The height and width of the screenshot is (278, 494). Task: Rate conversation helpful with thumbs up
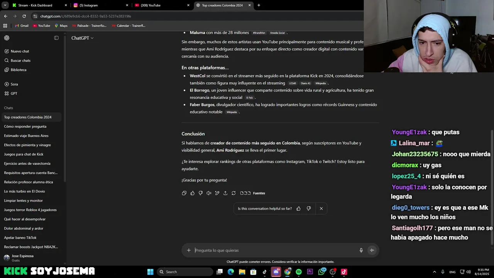[298, 208]
